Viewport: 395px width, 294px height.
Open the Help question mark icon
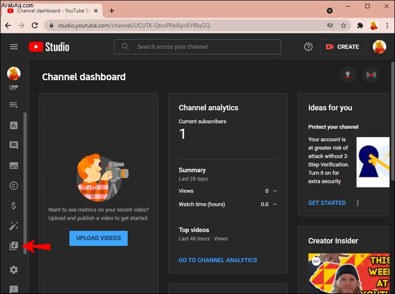click(308, 47)
